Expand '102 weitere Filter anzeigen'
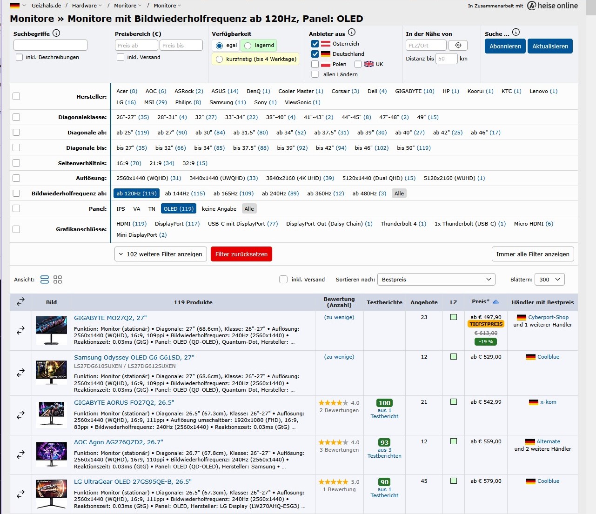 tap(161, 254)
